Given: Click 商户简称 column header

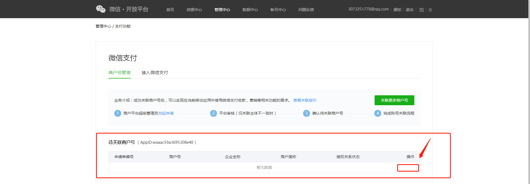Looking at the screenshot, I should (x=288, y=157).
